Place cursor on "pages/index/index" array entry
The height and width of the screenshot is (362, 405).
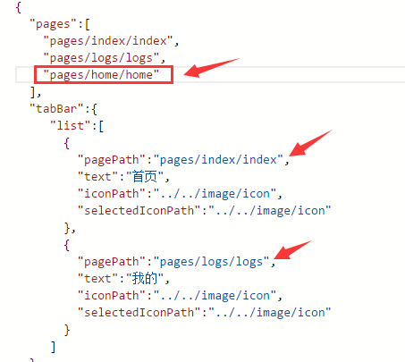click(x=108, y=41)
